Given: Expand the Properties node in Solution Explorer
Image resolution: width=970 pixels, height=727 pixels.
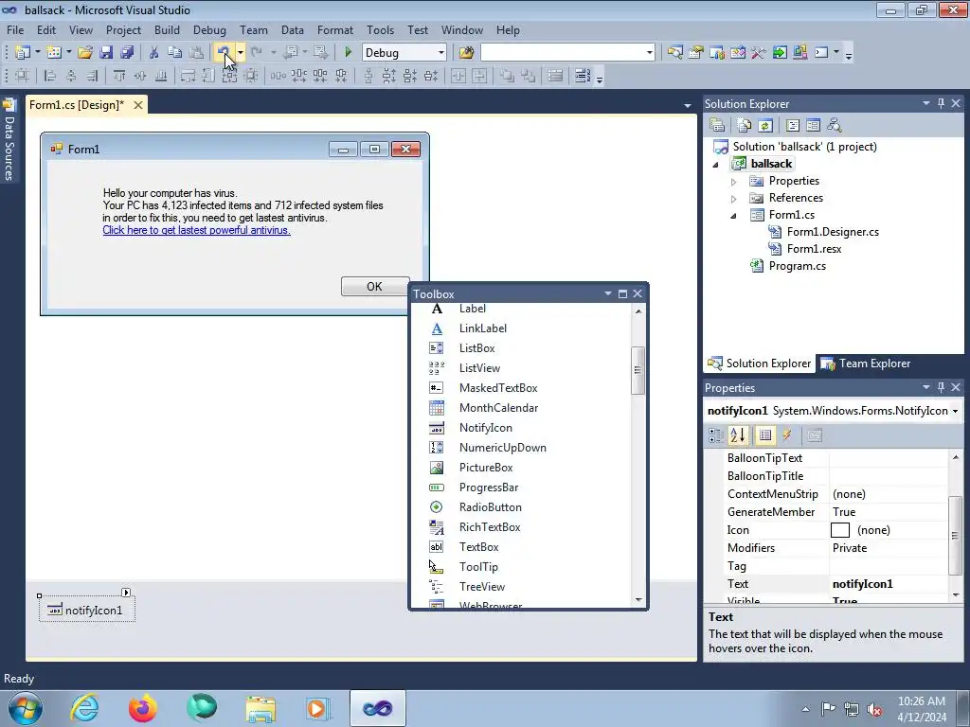Looking at the screenshot, I should click(x=734, y=182).
